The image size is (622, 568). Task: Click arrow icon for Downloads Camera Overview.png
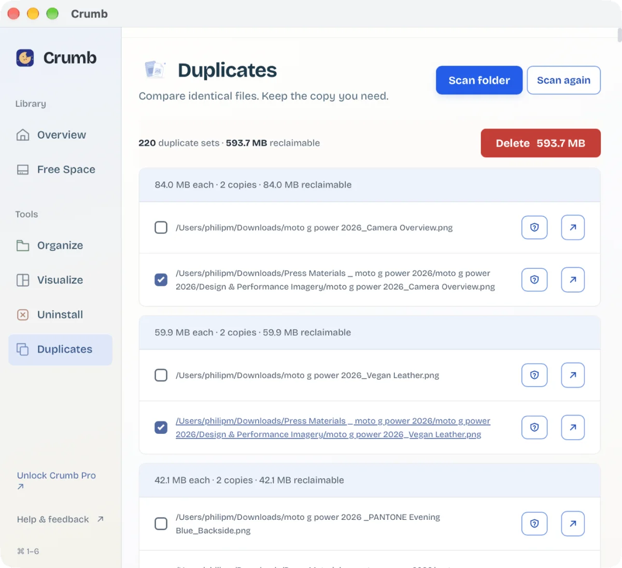pos(573,227)
